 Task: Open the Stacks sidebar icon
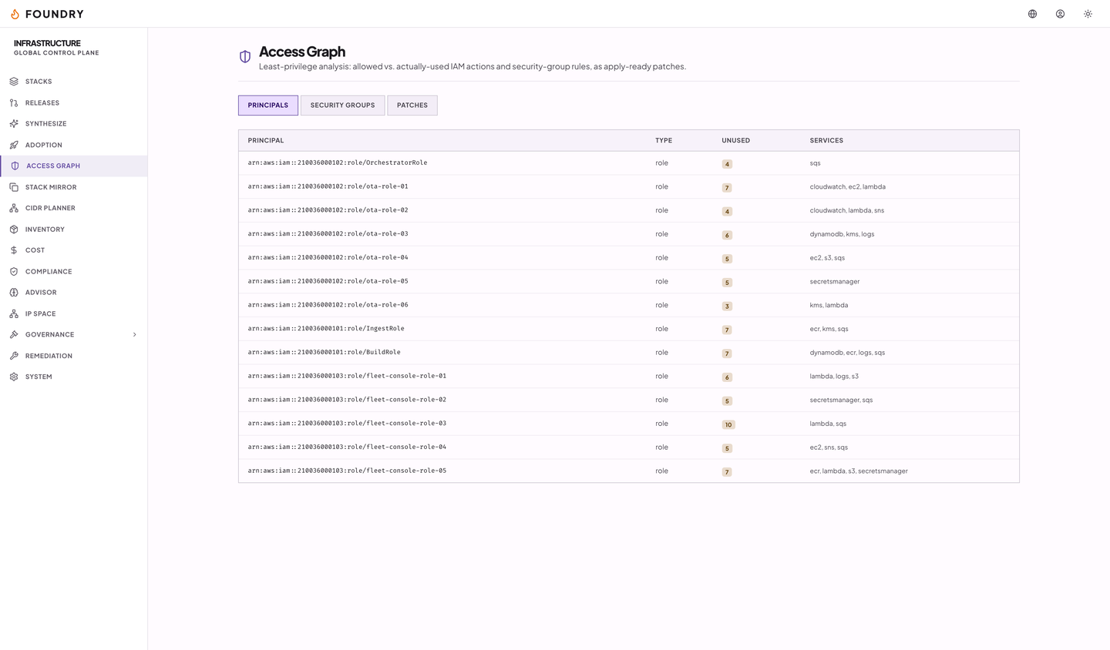(14, 82)
